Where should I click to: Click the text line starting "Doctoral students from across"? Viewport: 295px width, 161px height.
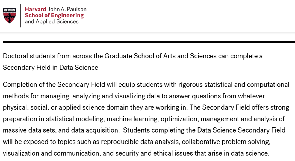(x=132, y=56)
